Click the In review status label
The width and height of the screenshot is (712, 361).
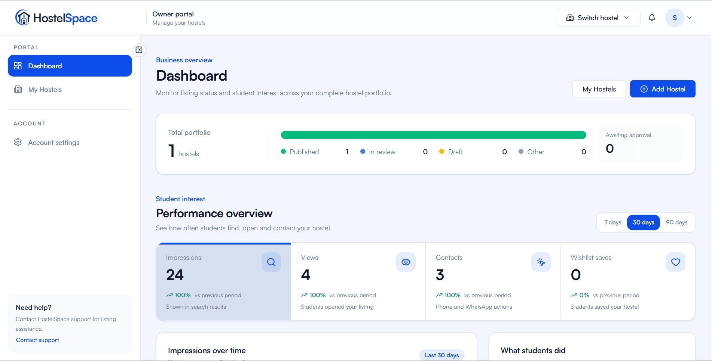[x=382, y=152]
